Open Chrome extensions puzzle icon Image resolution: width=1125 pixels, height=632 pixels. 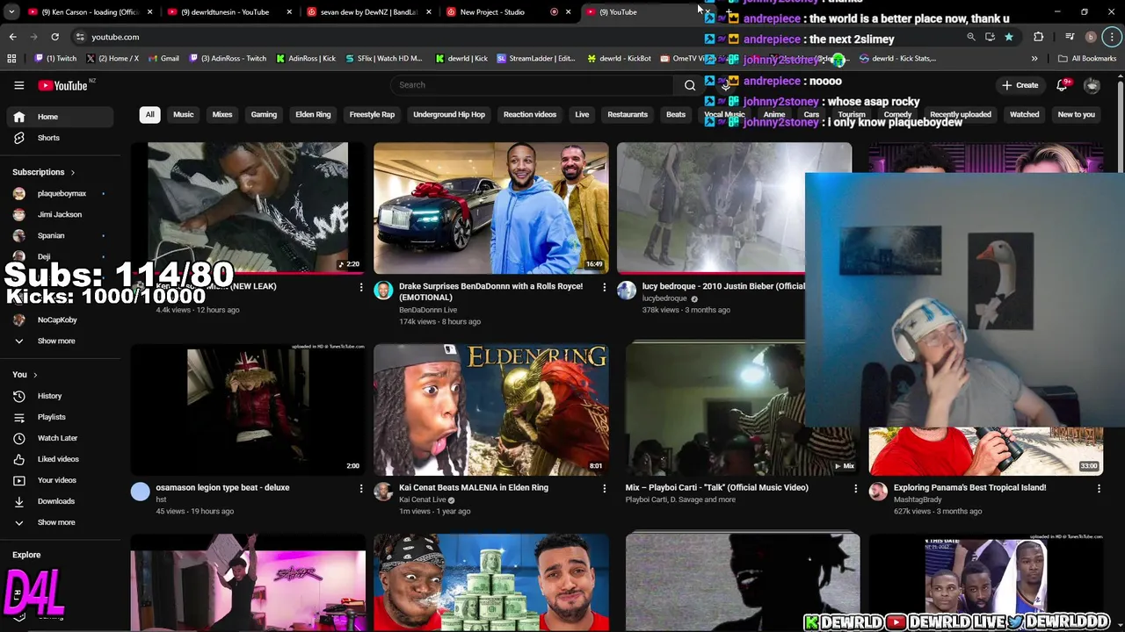point(1038,37)
